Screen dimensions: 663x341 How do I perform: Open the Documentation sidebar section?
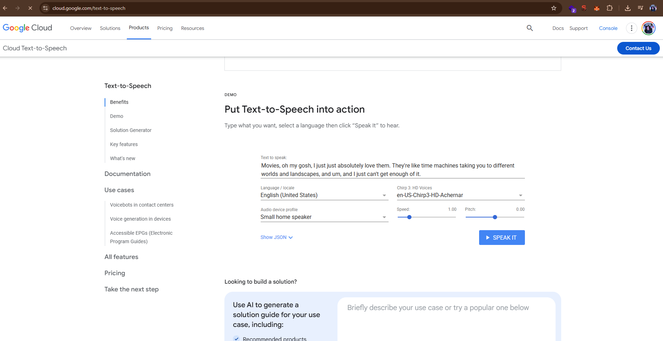(x=128, y=174)
